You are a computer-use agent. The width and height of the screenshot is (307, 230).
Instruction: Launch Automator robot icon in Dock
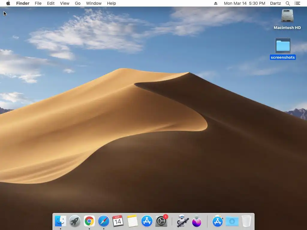[183, 221]
